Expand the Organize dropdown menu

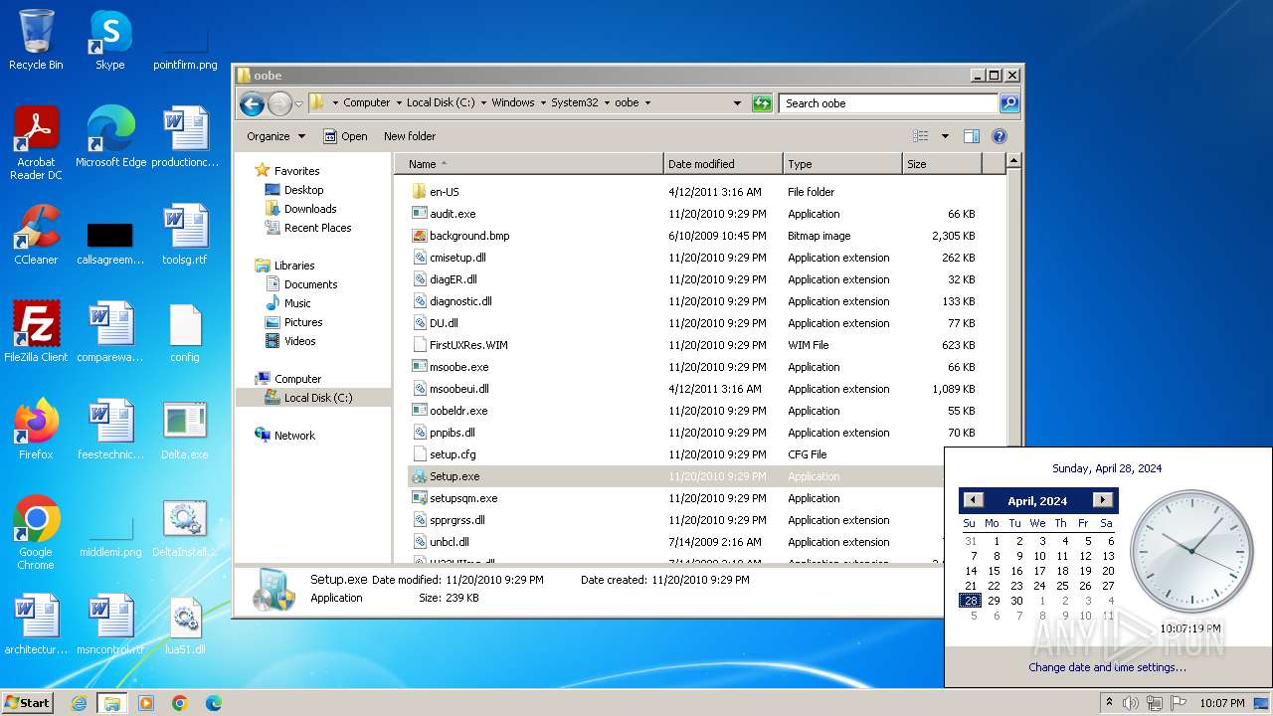pos(275,136)
